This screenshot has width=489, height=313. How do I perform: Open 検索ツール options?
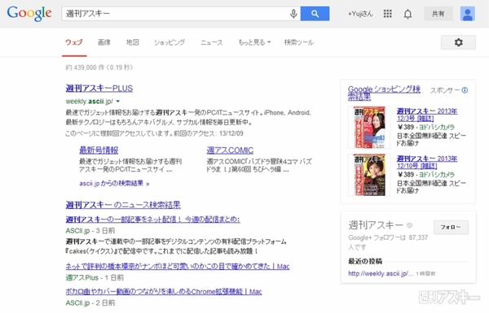[x=299, y=42]
